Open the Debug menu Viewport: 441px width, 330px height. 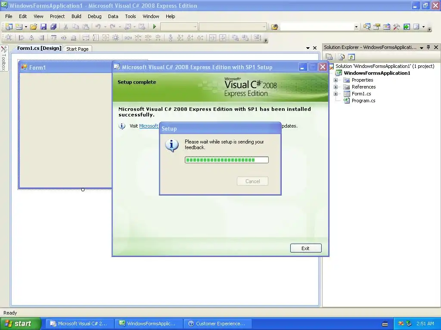click(94, 16)
